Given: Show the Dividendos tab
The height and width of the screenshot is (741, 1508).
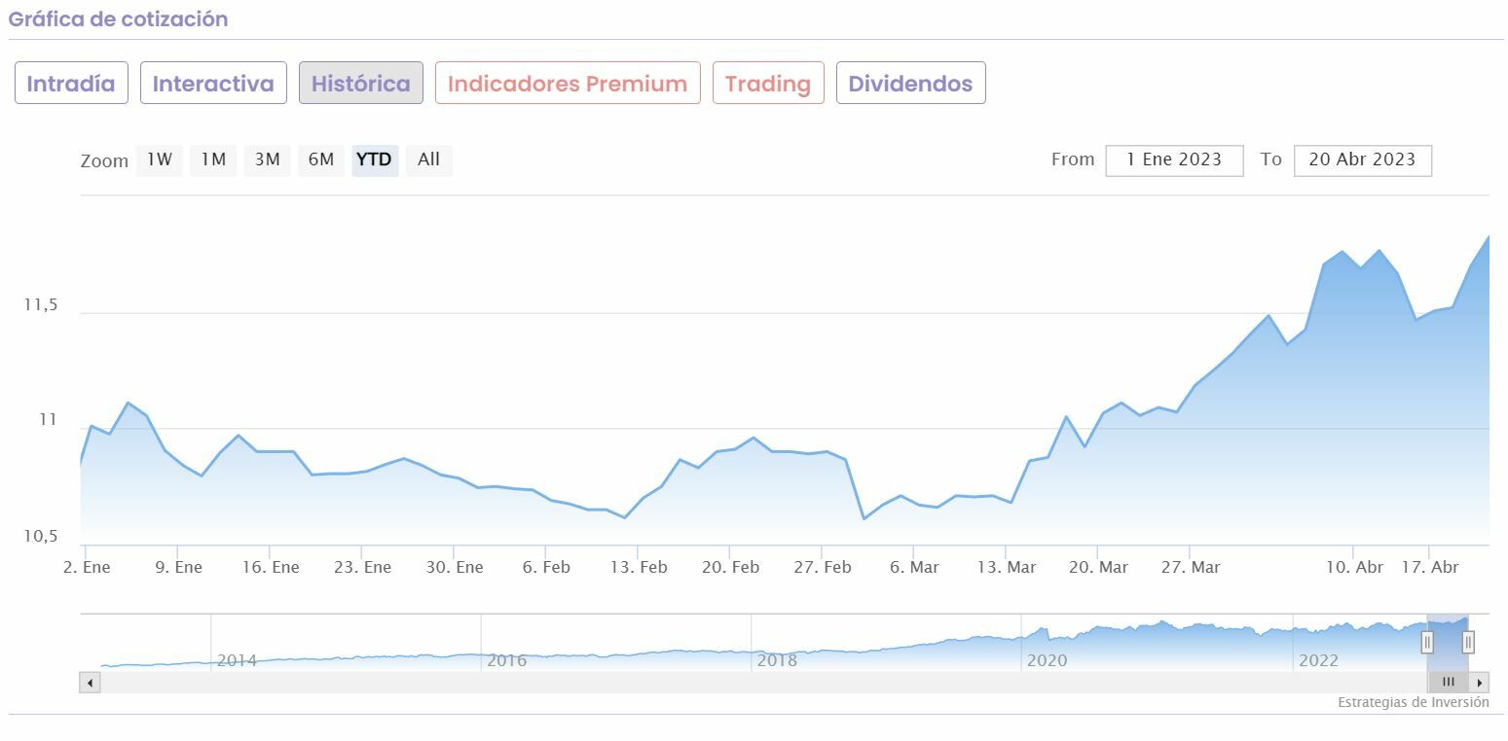Looking at the screenshot, I should [x=910, y=84].
